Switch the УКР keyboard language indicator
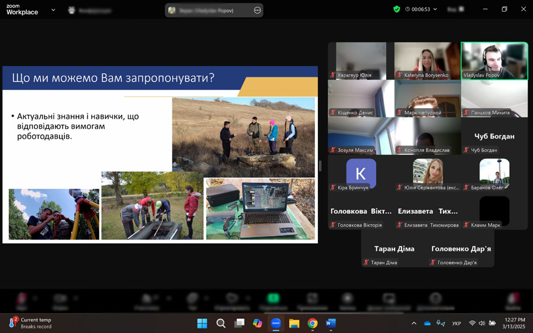This screenshot has height=333, width=533. 456,323
